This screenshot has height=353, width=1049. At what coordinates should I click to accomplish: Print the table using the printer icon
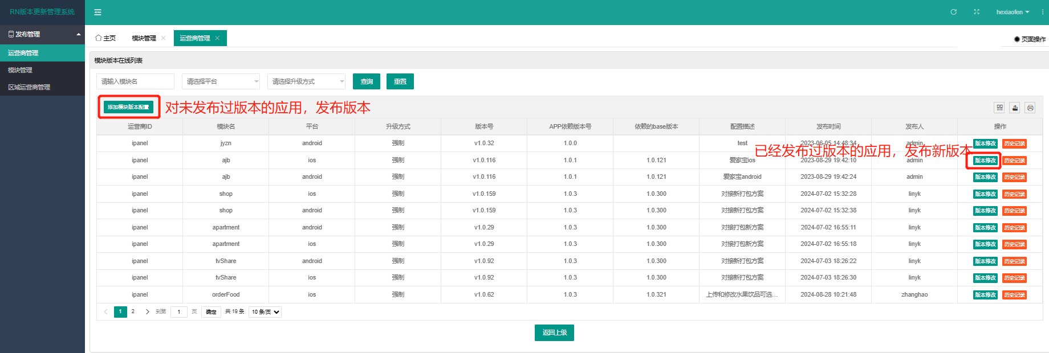1030,108
